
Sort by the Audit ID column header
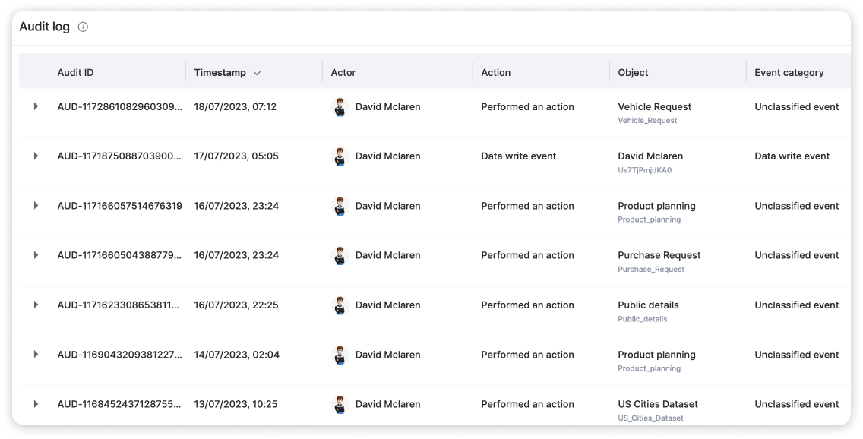click(x=75, y=73)
